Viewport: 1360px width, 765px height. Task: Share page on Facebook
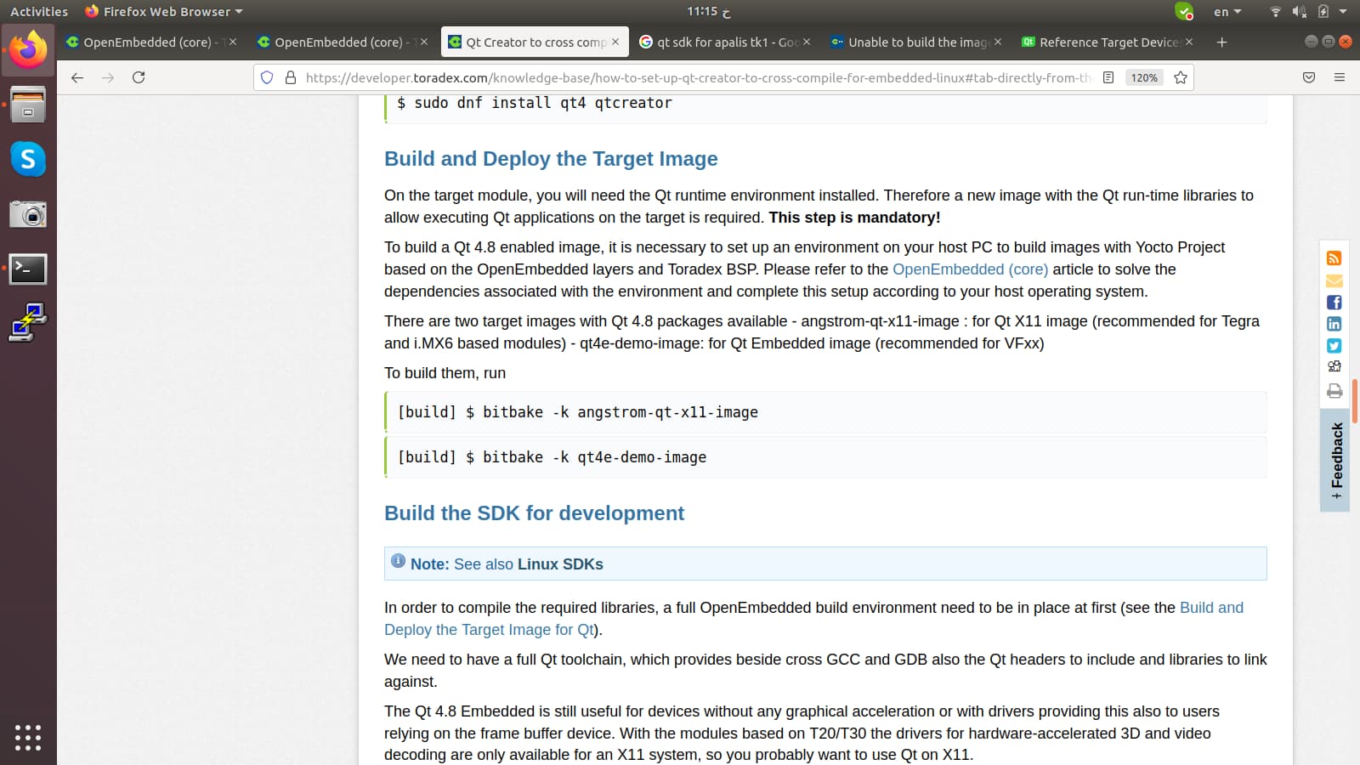tap(1334, 302)
